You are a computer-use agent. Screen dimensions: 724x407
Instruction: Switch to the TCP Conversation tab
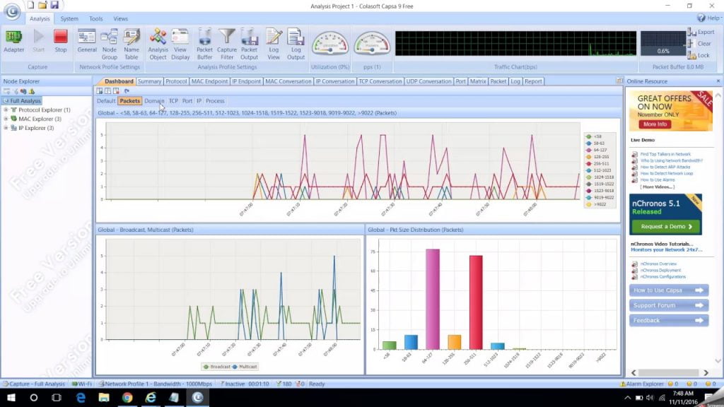click(380, 81)
